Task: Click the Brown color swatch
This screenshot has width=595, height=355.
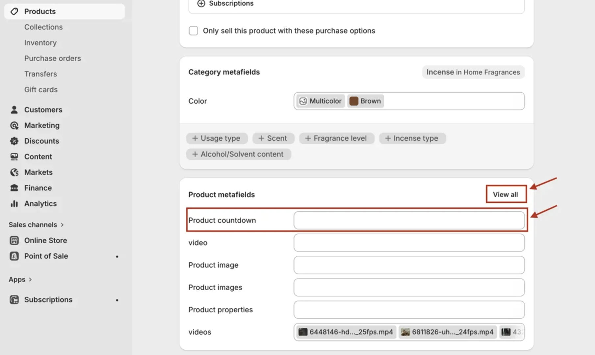Action: coord(354,101)
